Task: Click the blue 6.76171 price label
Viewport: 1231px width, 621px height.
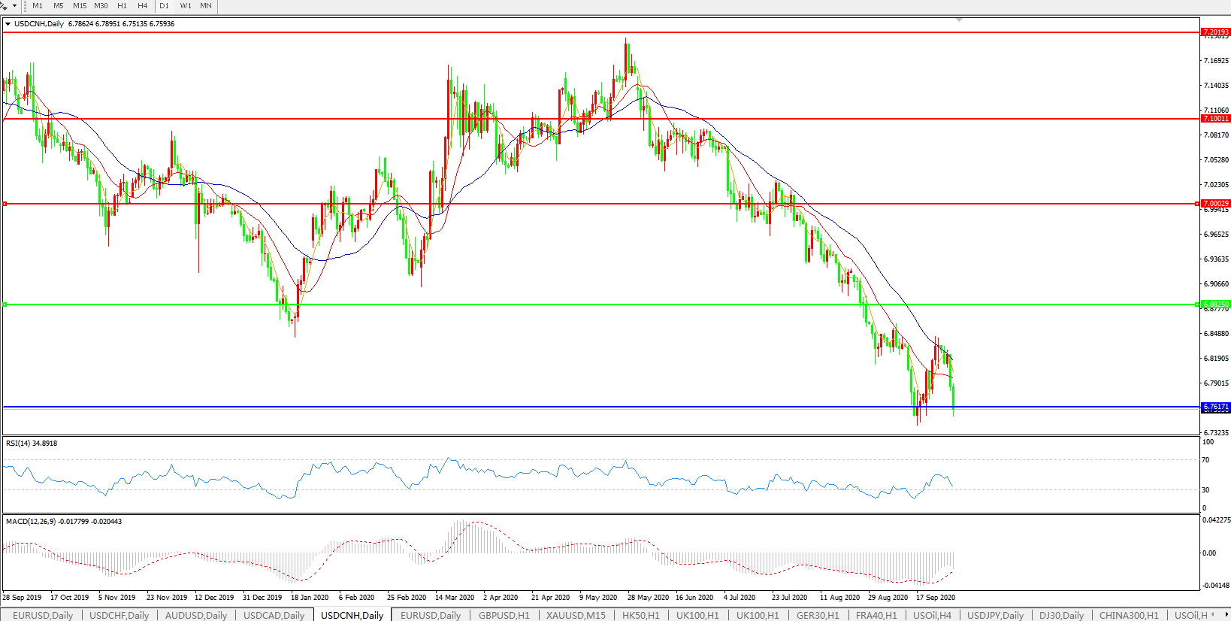Action: pos(1215,407)
